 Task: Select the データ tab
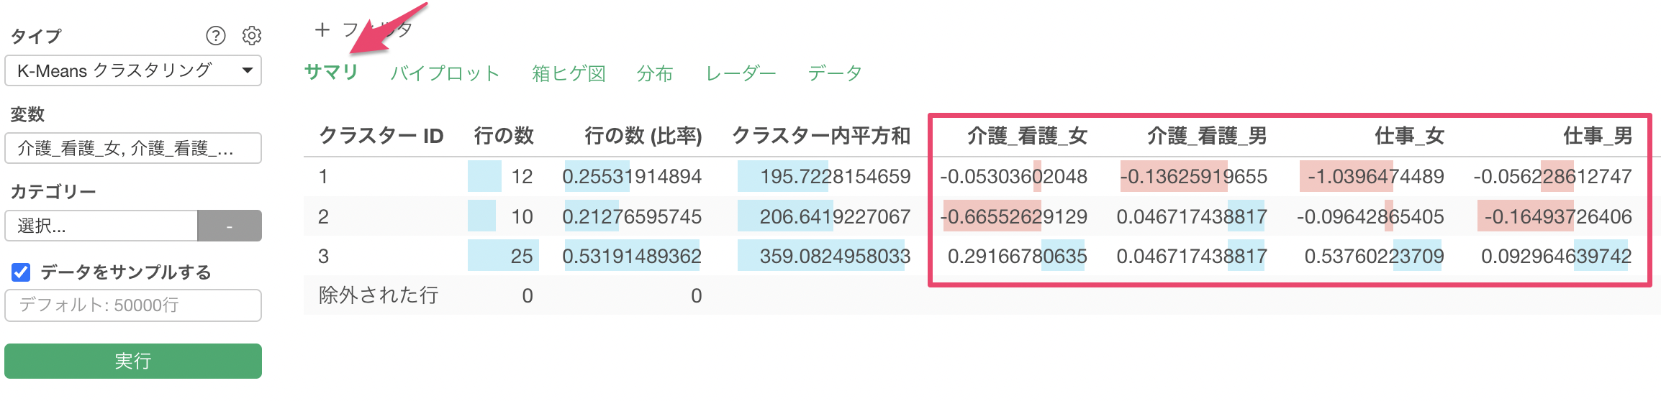tap(834, 73)
